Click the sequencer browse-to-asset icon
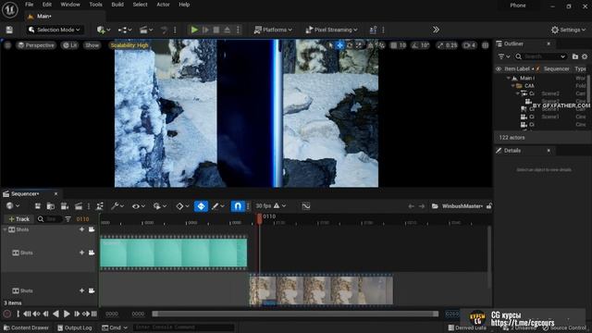This screenshot has height=333, width=592. coord(51,206)
